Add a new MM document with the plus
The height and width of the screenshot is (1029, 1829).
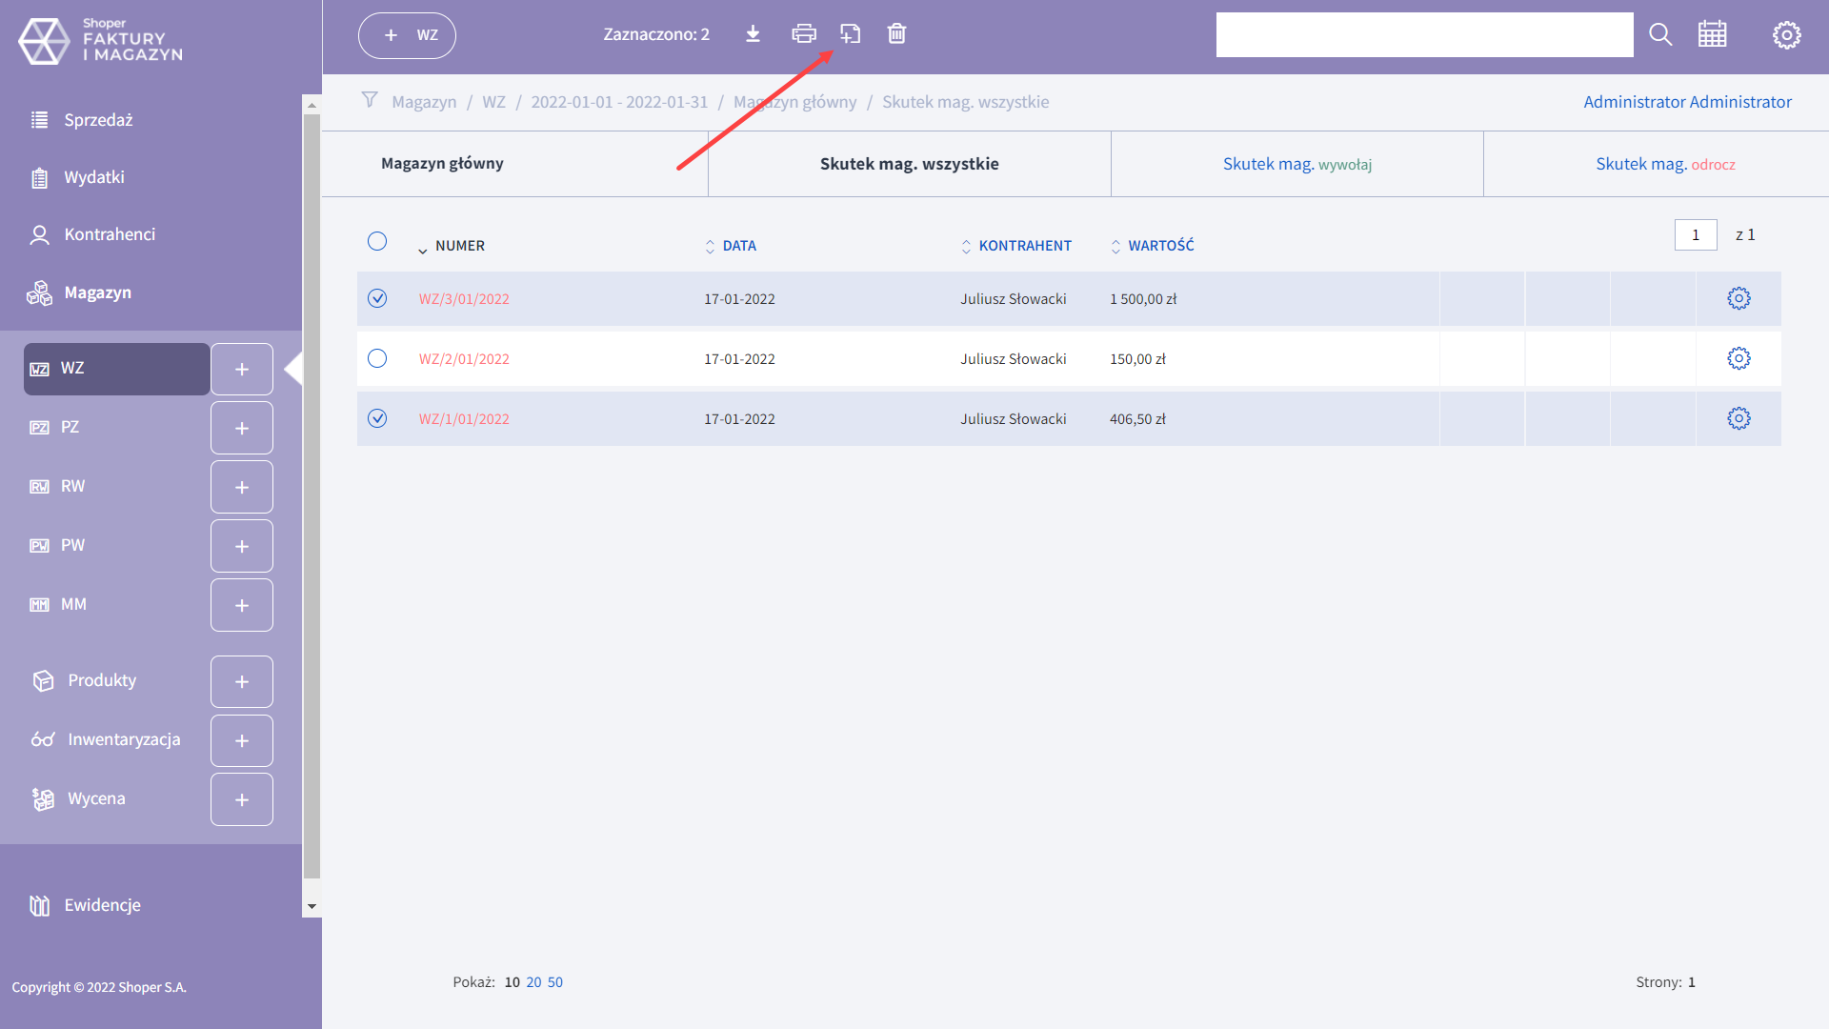[x=242, y=605]
